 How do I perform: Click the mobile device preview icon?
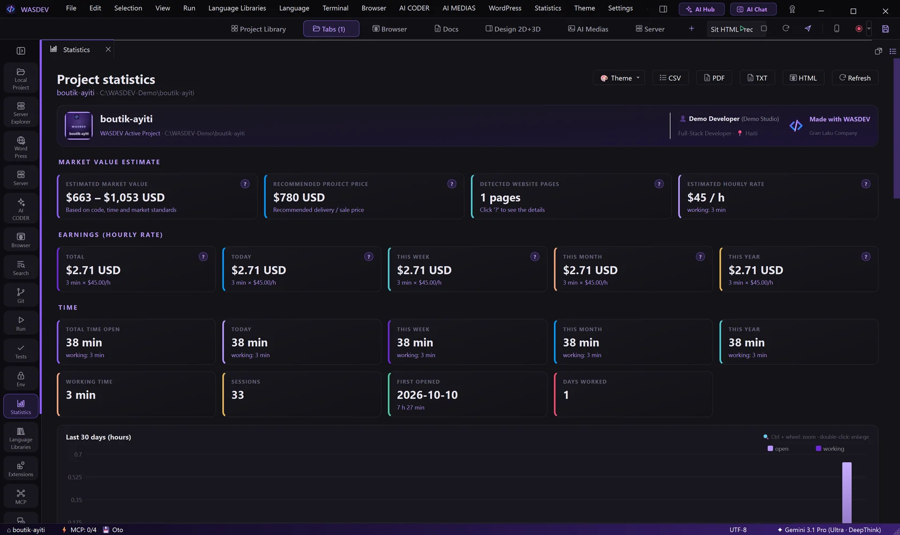[837, 28]
